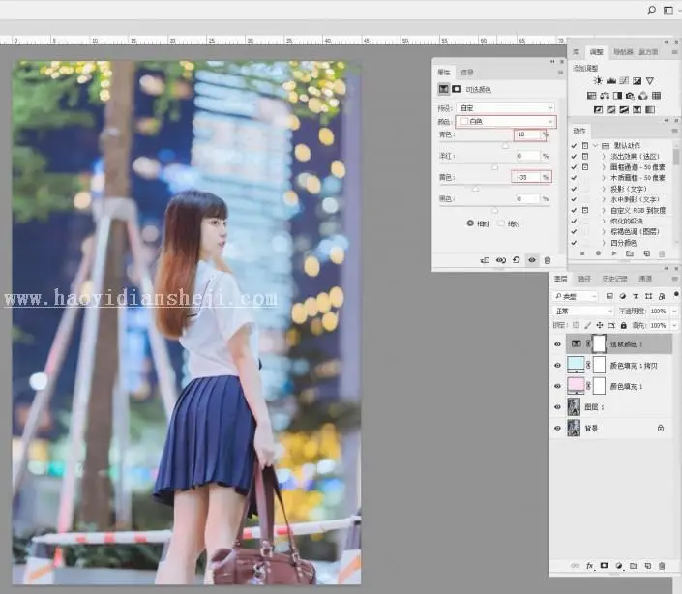Play the selected action in Actions panel

[614, 253]
